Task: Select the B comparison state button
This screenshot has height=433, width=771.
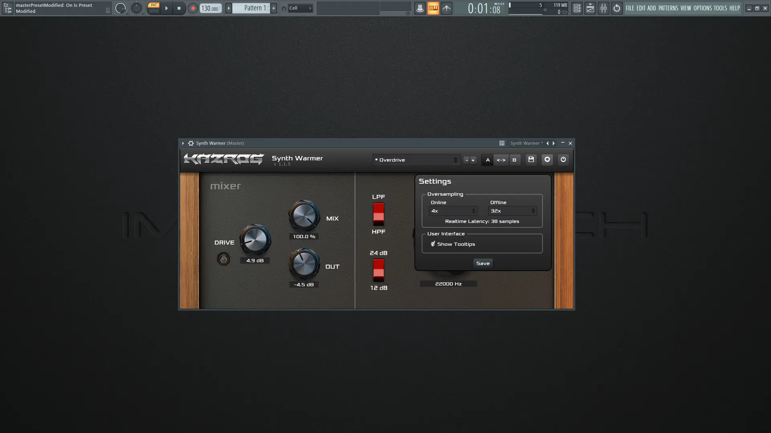Action: (x=514, y=160)
